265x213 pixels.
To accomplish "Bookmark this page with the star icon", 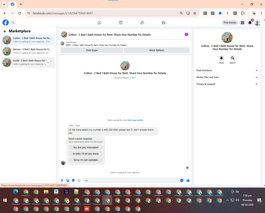I will pos(195,13).
